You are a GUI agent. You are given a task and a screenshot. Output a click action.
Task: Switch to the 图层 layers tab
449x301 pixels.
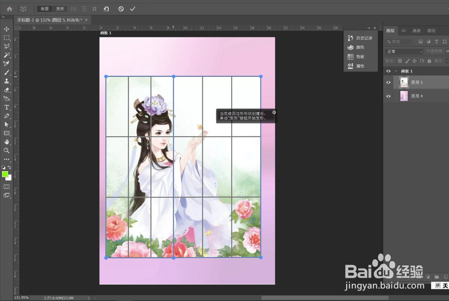coord(390,31)
